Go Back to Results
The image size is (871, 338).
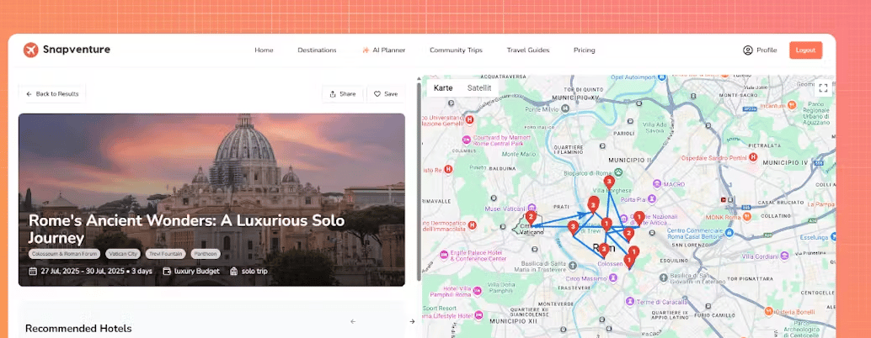pyautogui.click(x=52, y=94)
